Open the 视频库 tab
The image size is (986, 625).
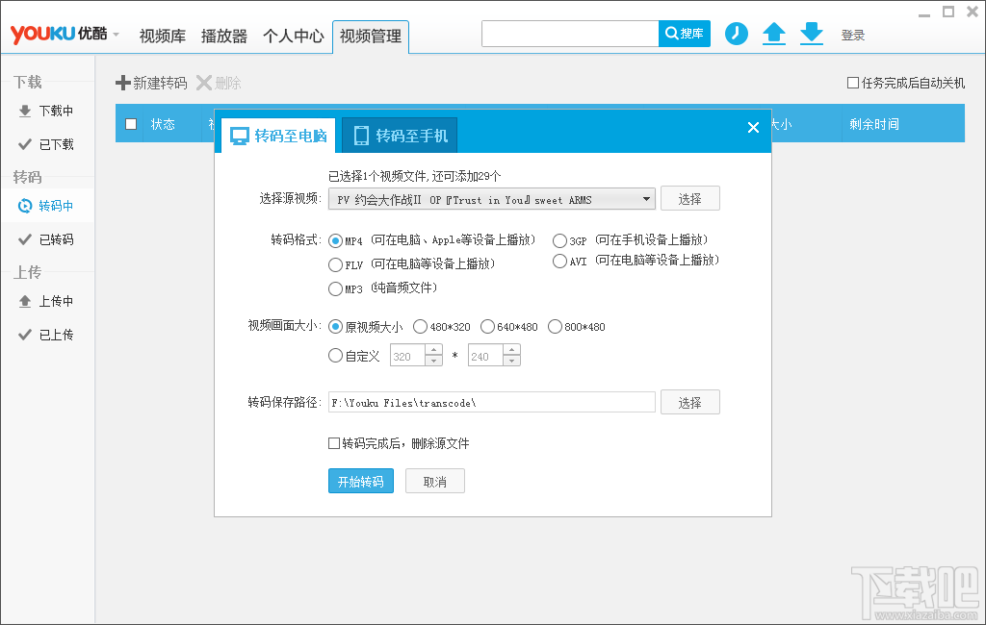coord(162,37)
